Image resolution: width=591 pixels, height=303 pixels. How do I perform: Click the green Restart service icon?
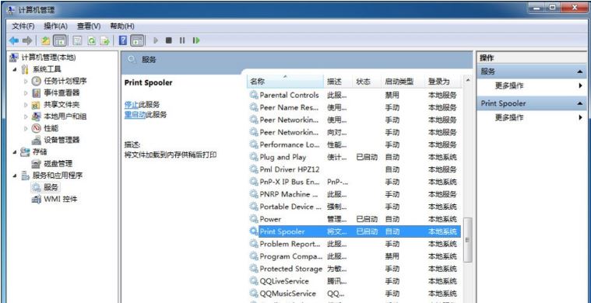click(x=196, y=40)
